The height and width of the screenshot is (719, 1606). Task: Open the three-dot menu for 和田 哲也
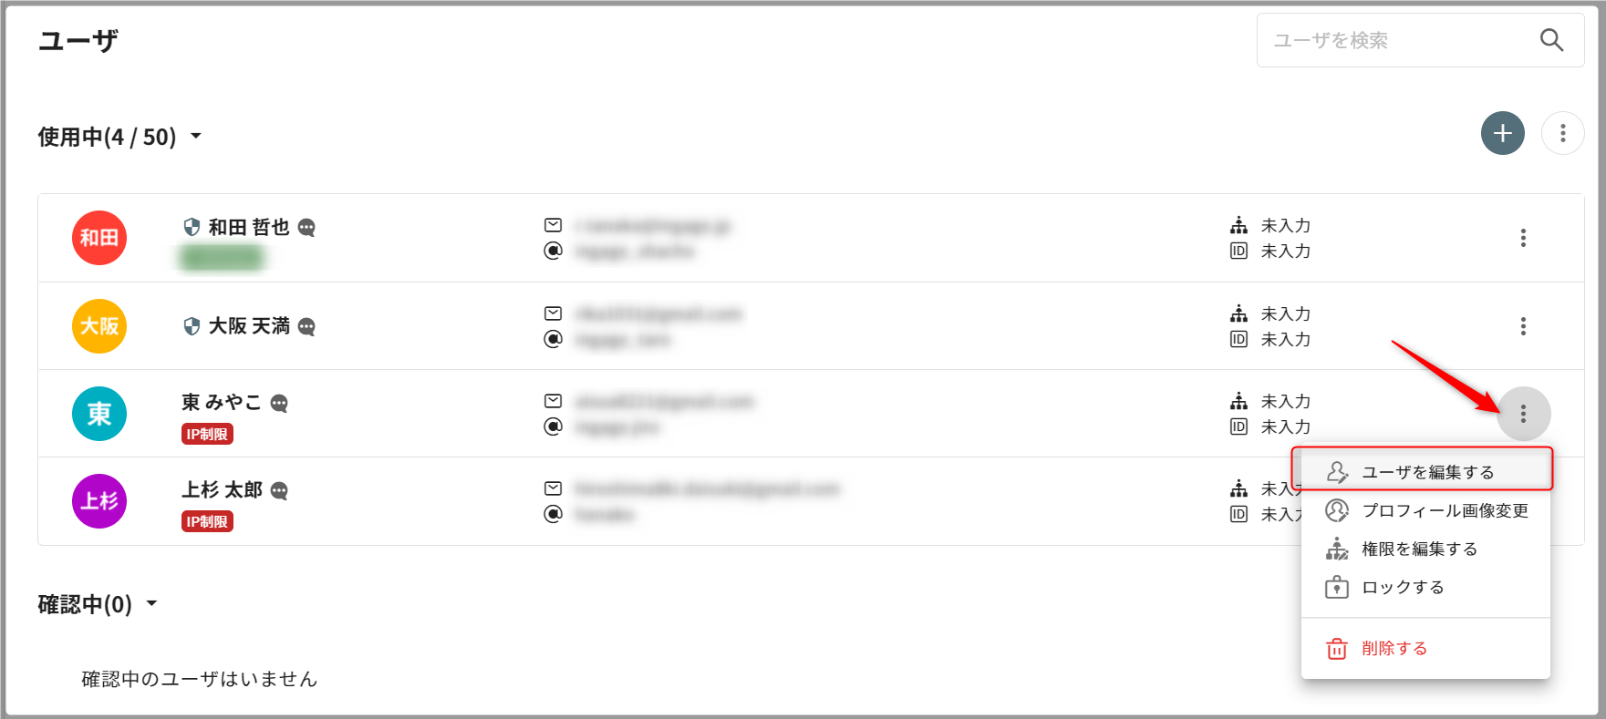pyautogui.click(x=1523, y=238)
